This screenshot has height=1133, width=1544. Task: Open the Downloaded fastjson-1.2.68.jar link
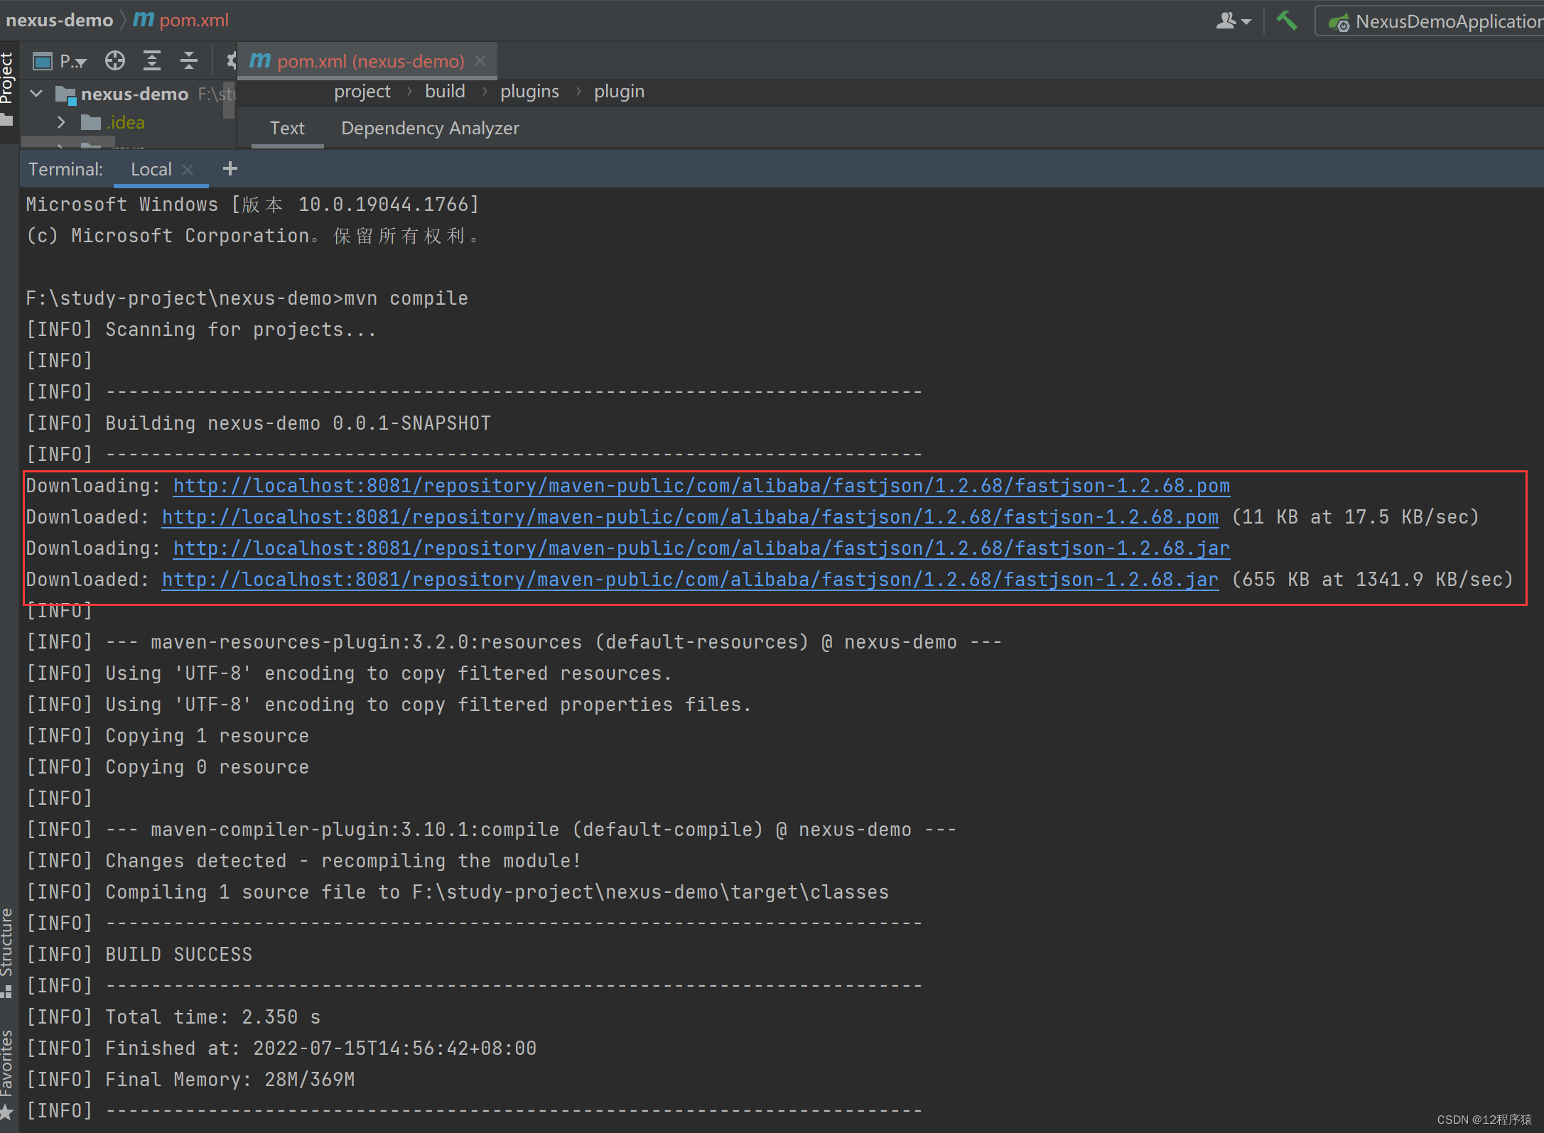[690, 580]
